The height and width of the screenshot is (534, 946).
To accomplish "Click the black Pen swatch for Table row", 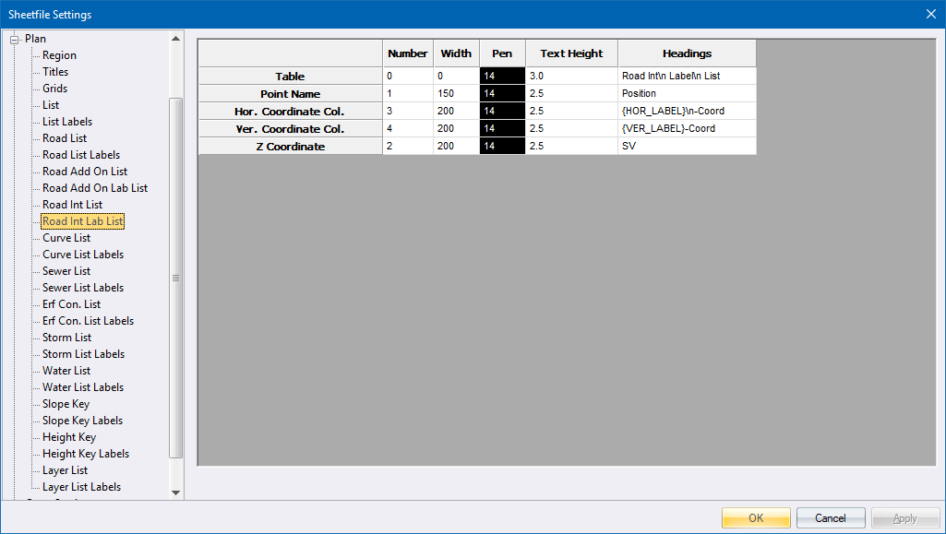I will click(x=502, y=77).
